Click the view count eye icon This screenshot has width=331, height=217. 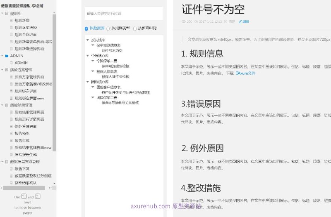pyautogui.click(x=183, y=21)
